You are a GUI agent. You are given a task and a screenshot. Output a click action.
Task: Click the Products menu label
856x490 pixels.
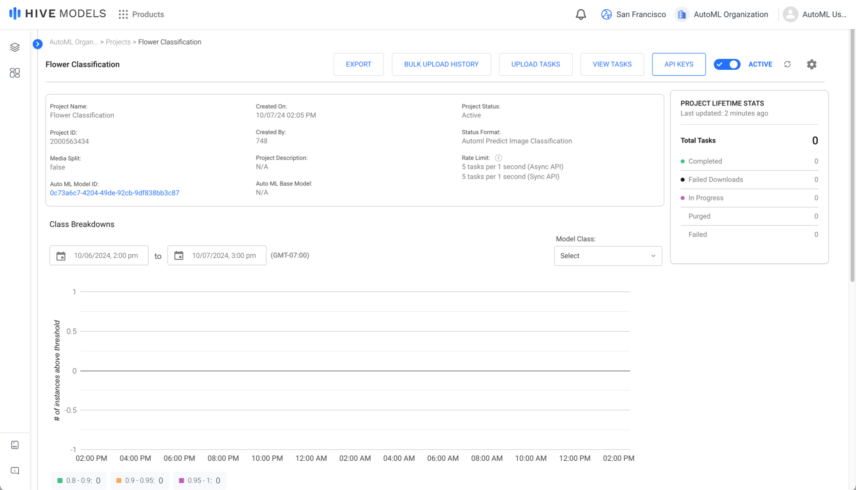click(x=148, y=14)
